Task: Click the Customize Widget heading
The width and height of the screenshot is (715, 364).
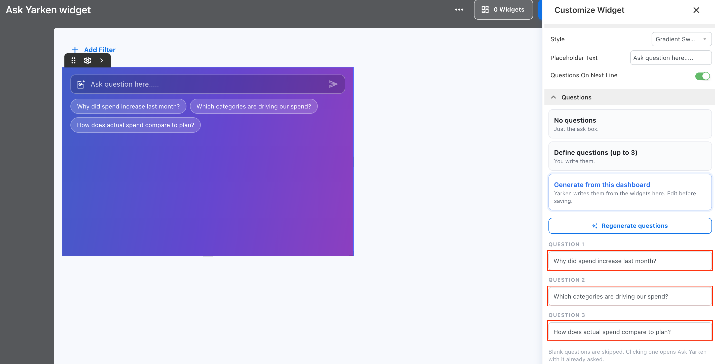Action: [589, 10]
